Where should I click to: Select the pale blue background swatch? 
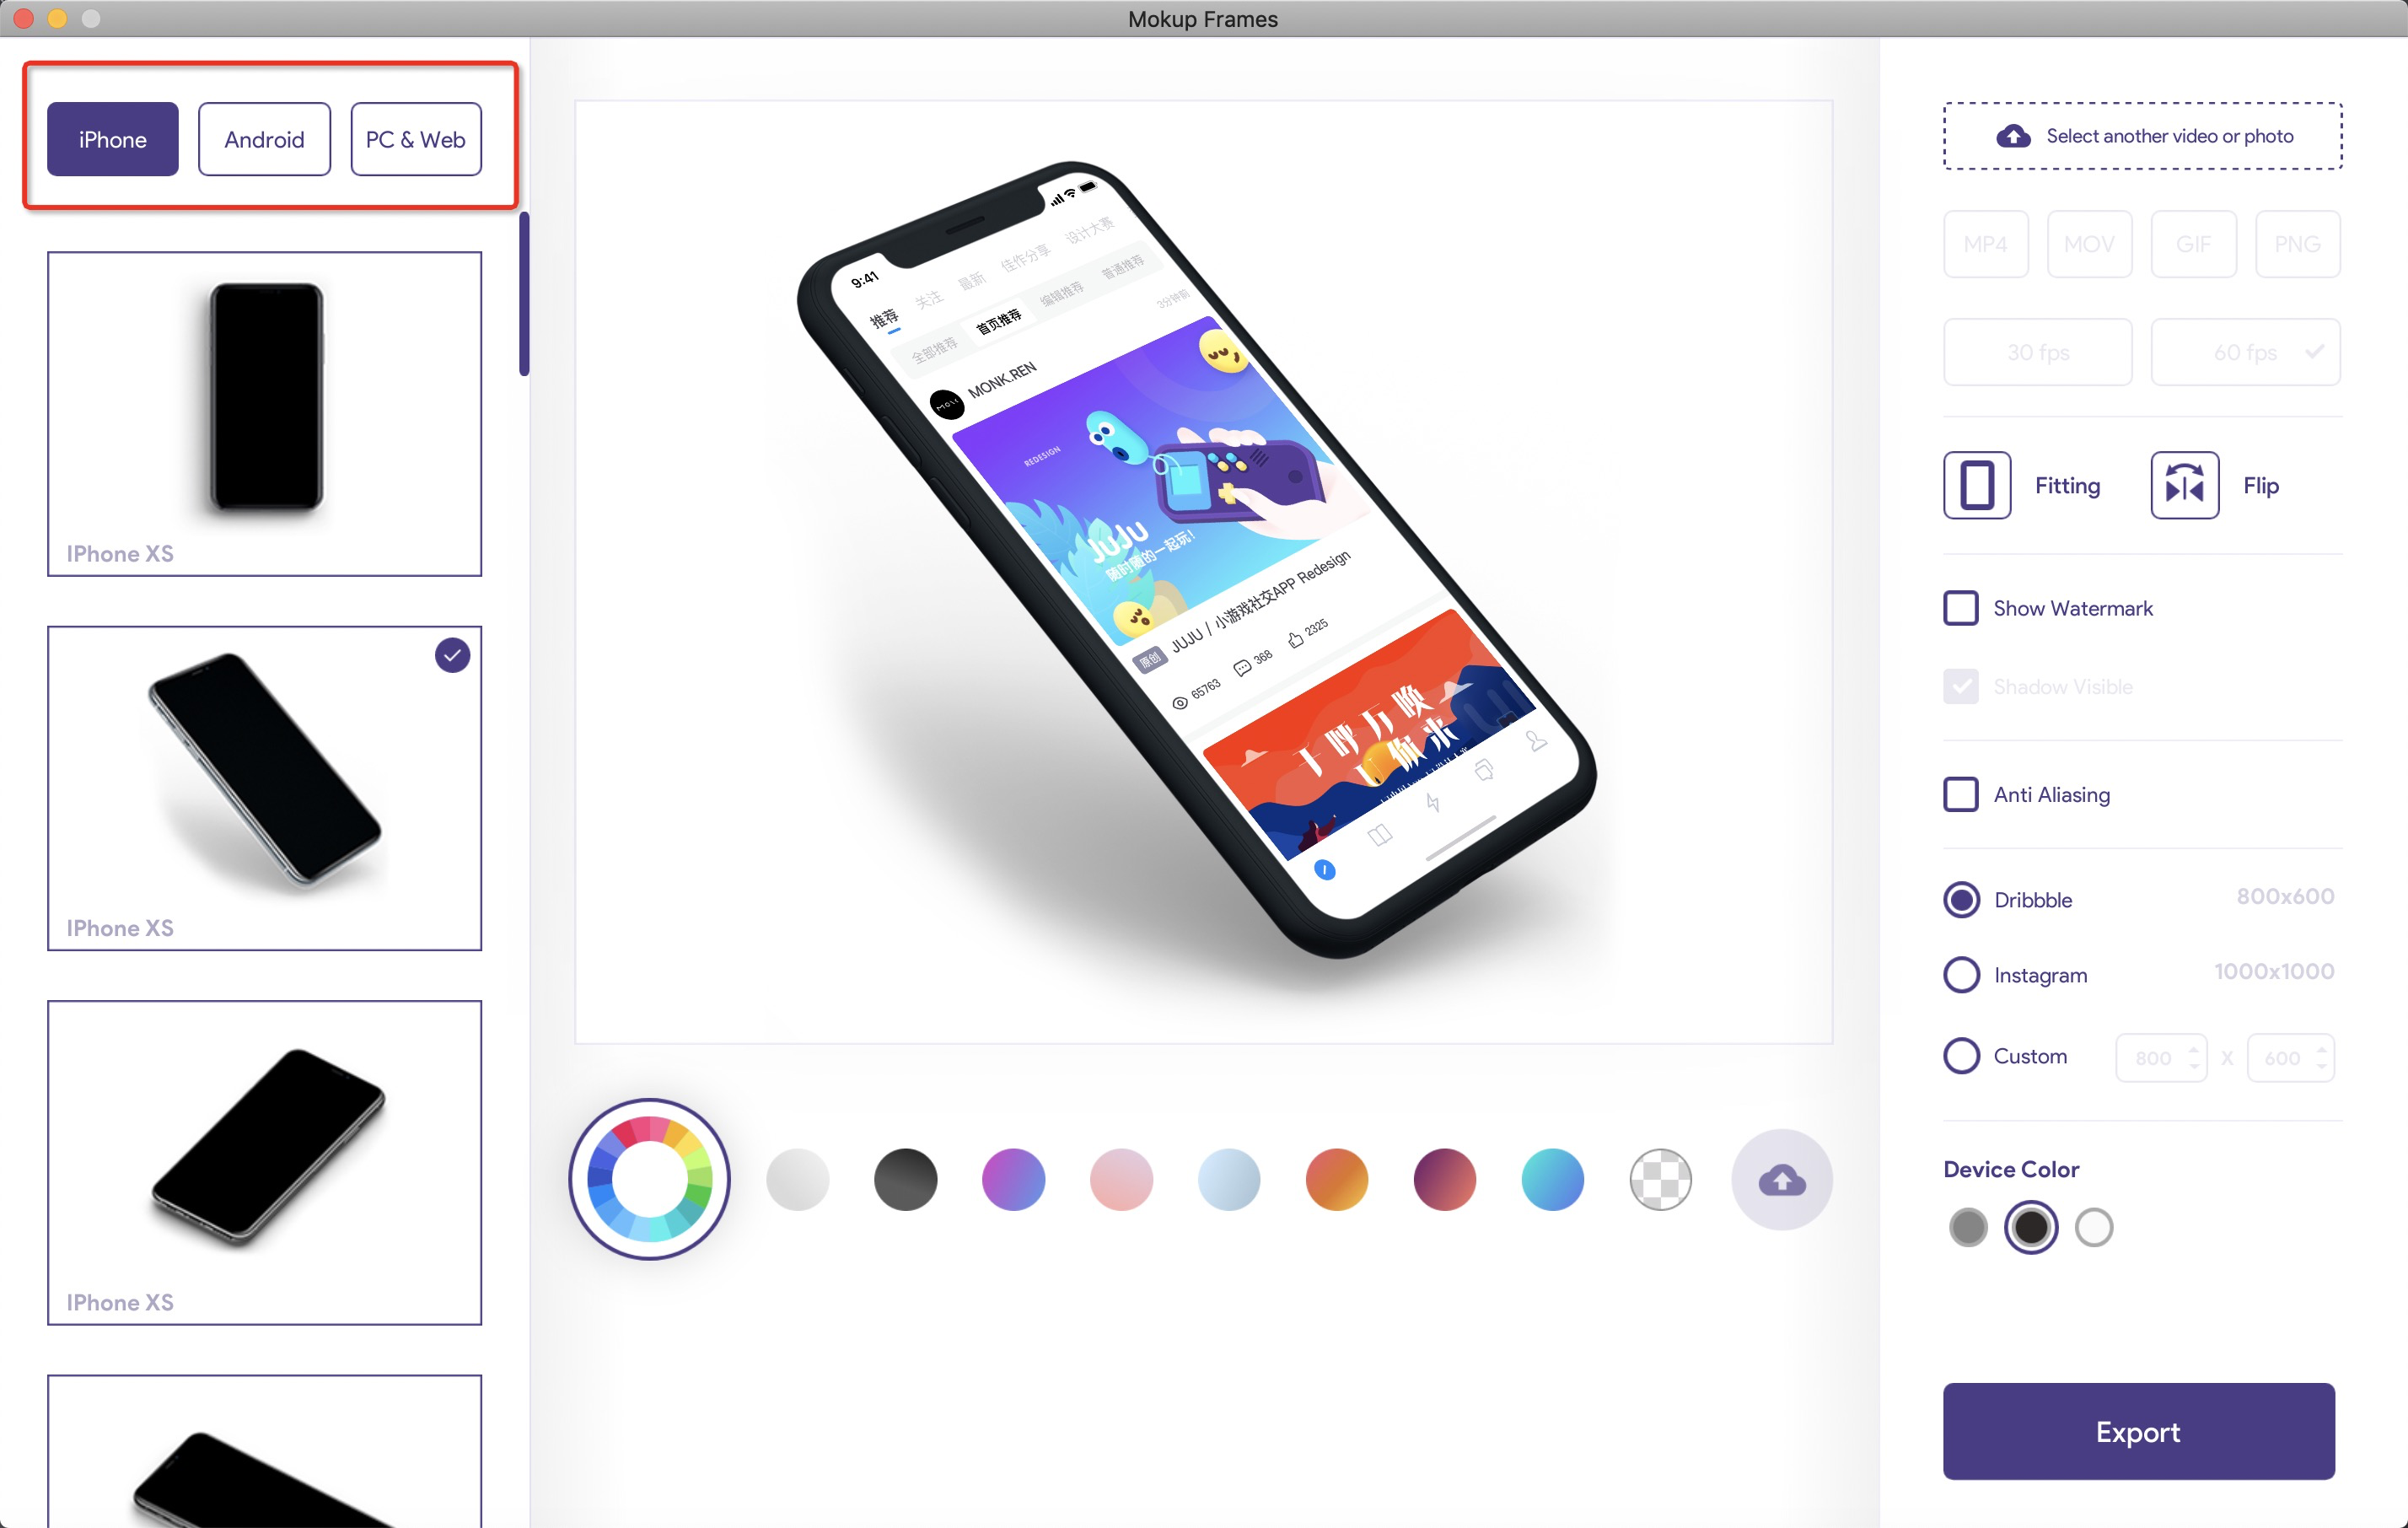point(1229,1179)
